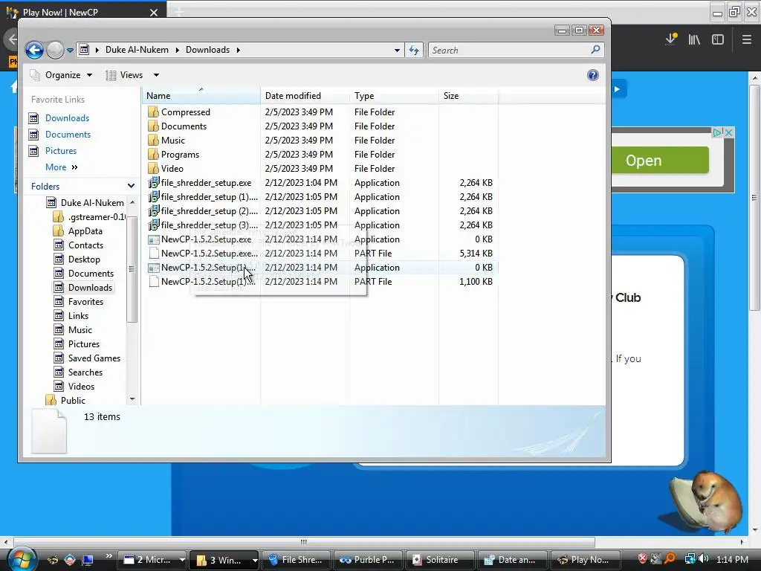Select the NewCP-1.5.2.Setup.exe application icon
Image resolution: width=761 pixels, height=571 pixels.
pyautogui.click(x=153, y=239)
